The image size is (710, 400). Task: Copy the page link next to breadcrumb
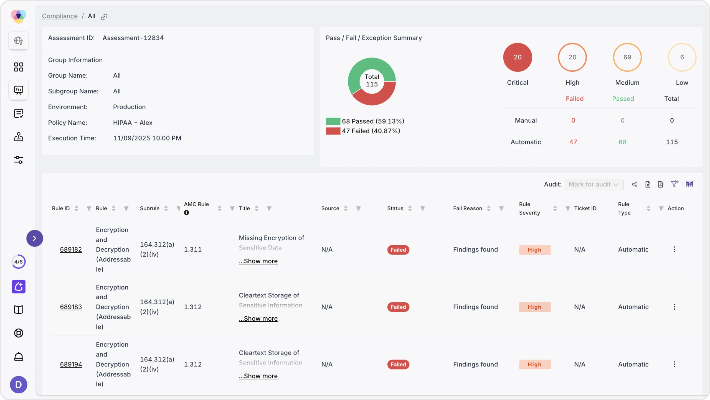click(x=104, y=16)
